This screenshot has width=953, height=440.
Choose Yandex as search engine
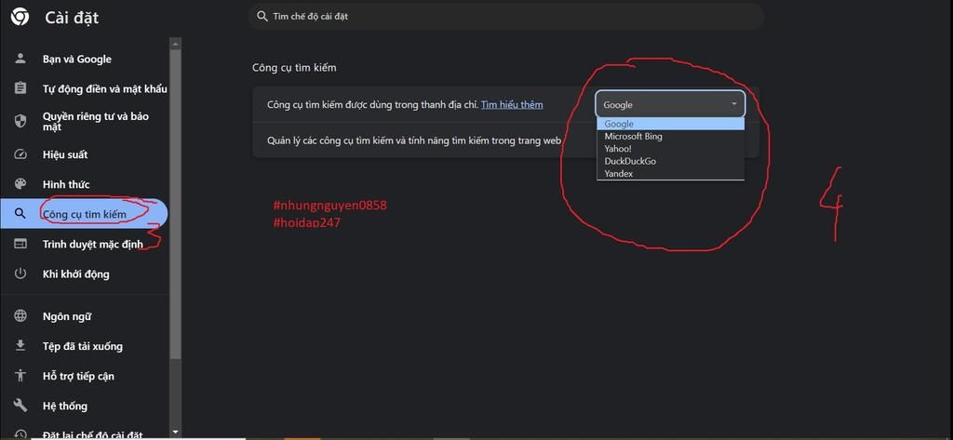tap(670, 173)
